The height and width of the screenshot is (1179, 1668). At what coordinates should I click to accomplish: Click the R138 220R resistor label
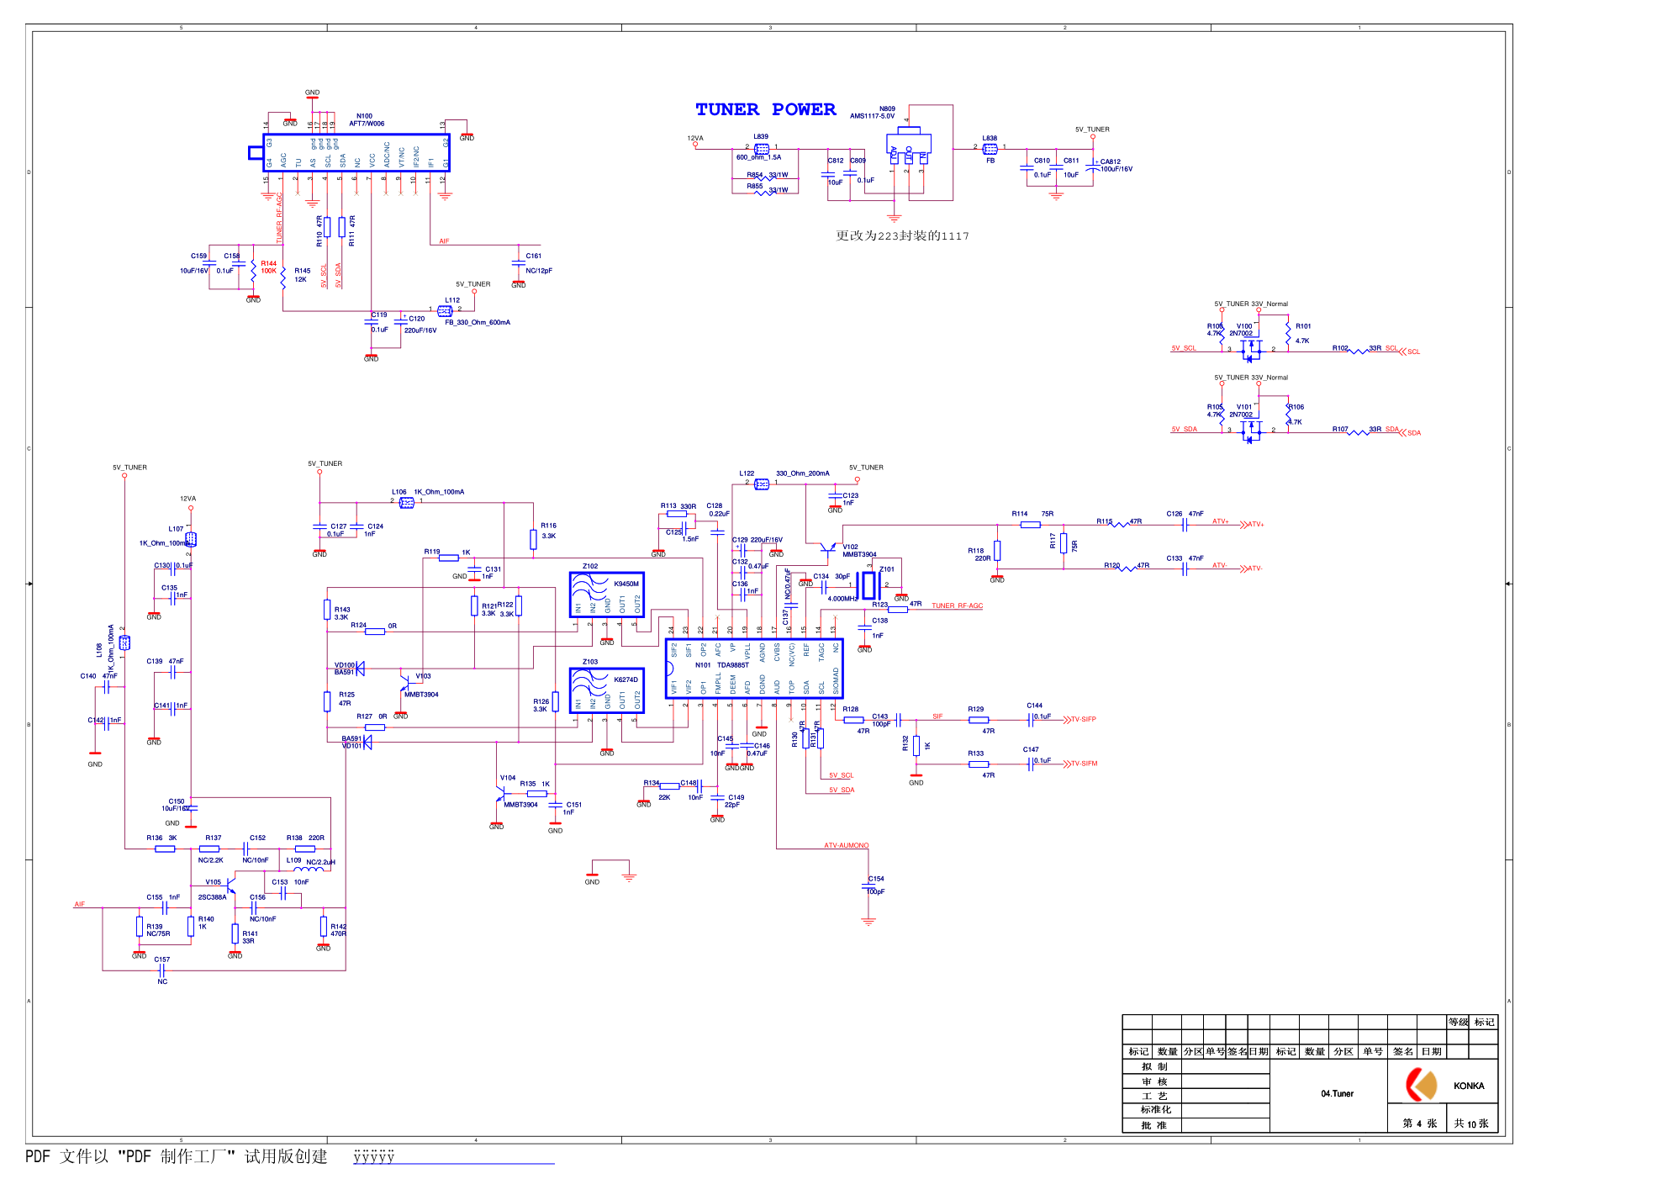click(305, 838)
